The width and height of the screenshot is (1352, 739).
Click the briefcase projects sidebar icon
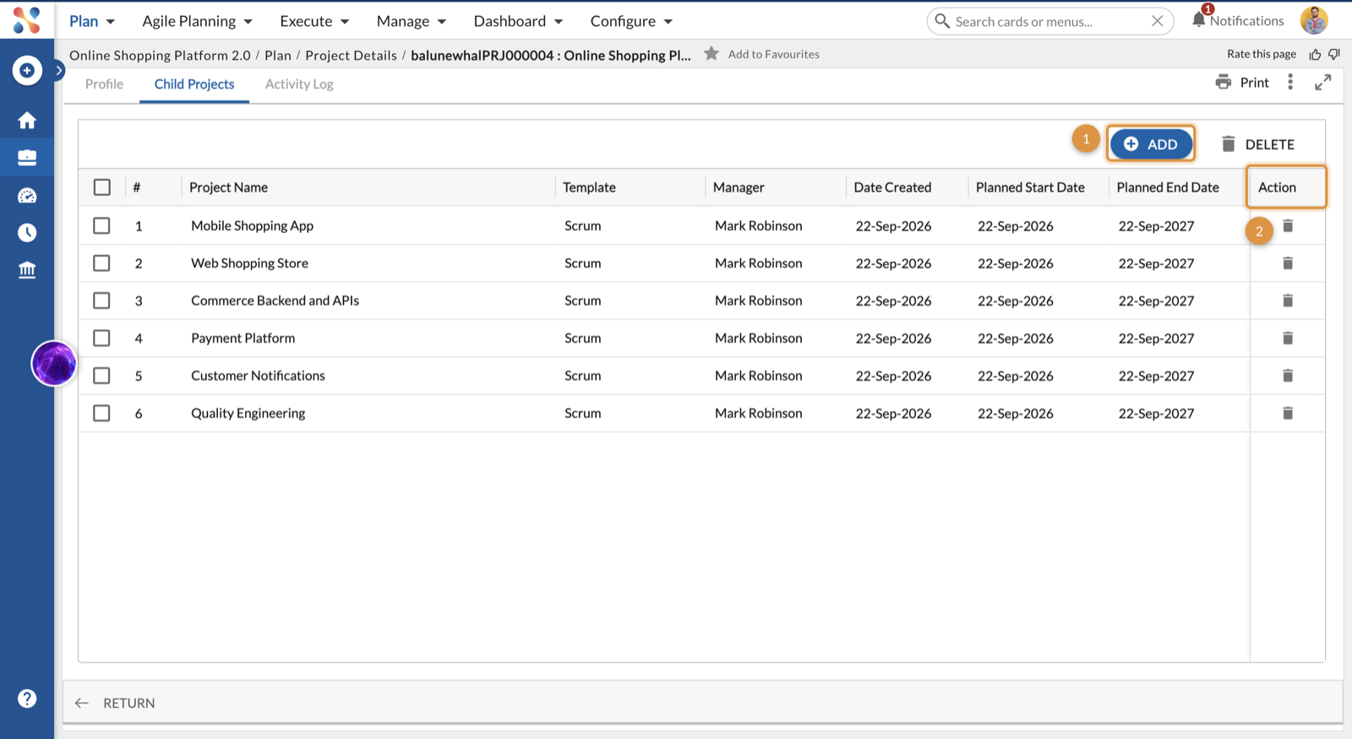click(x=27, y=158)
